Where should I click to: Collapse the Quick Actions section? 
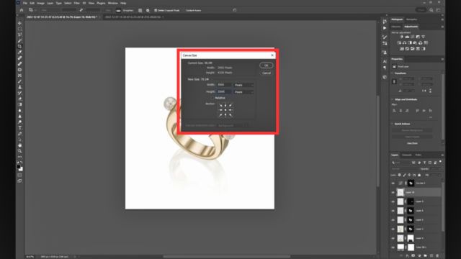[x=392, y=124]
